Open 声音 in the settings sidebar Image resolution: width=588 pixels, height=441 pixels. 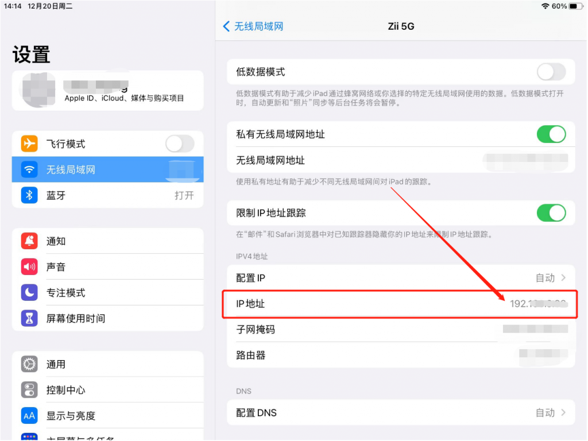pos(107,266)
